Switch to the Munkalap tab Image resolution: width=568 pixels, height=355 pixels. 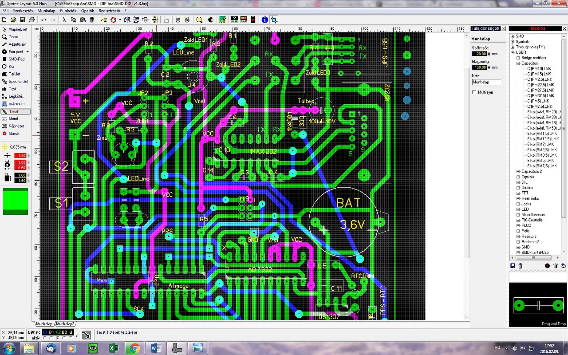44,324
